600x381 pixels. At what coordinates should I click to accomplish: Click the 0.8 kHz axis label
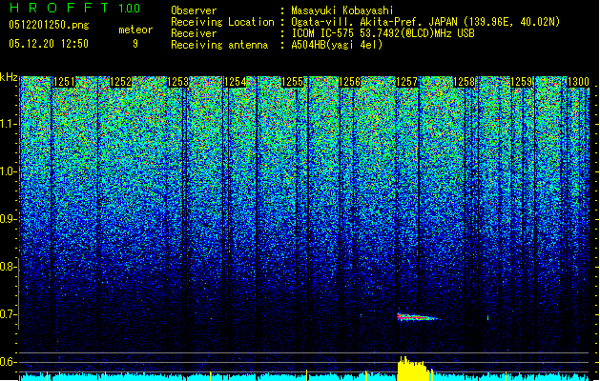[8, 267]
